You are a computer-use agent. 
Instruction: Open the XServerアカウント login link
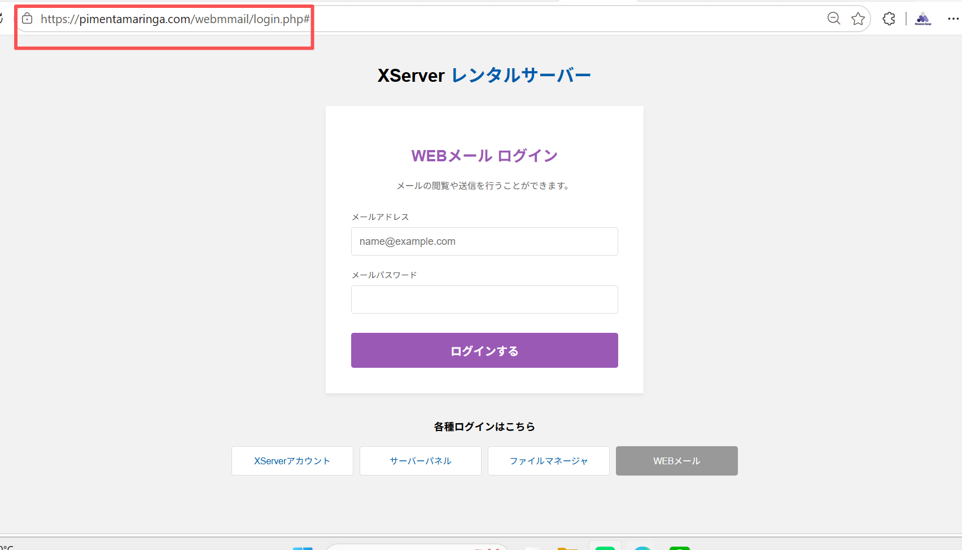(x=292, y=461)
